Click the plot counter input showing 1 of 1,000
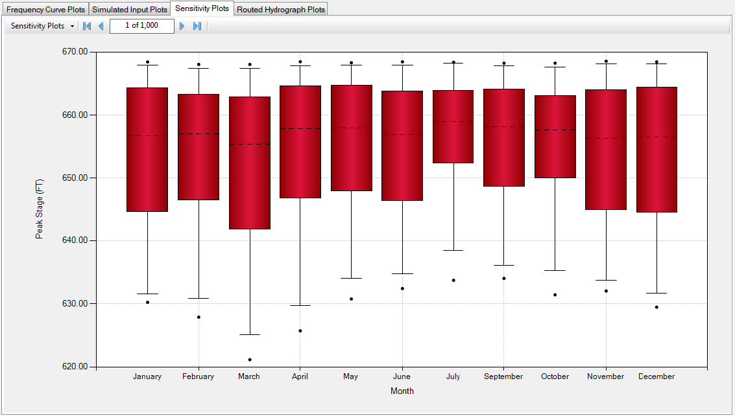The image size is (735, 416). [x=141, y=26]
